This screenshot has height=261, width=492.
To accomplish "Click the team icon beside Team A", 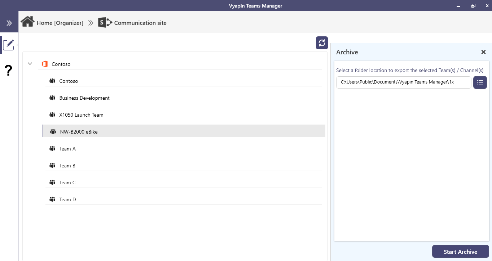I will pos(52,149).
